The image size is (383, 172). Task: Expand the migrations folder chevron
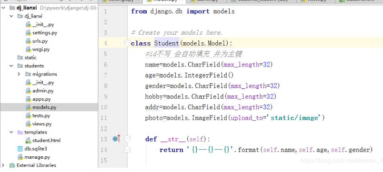pos(19,74)
